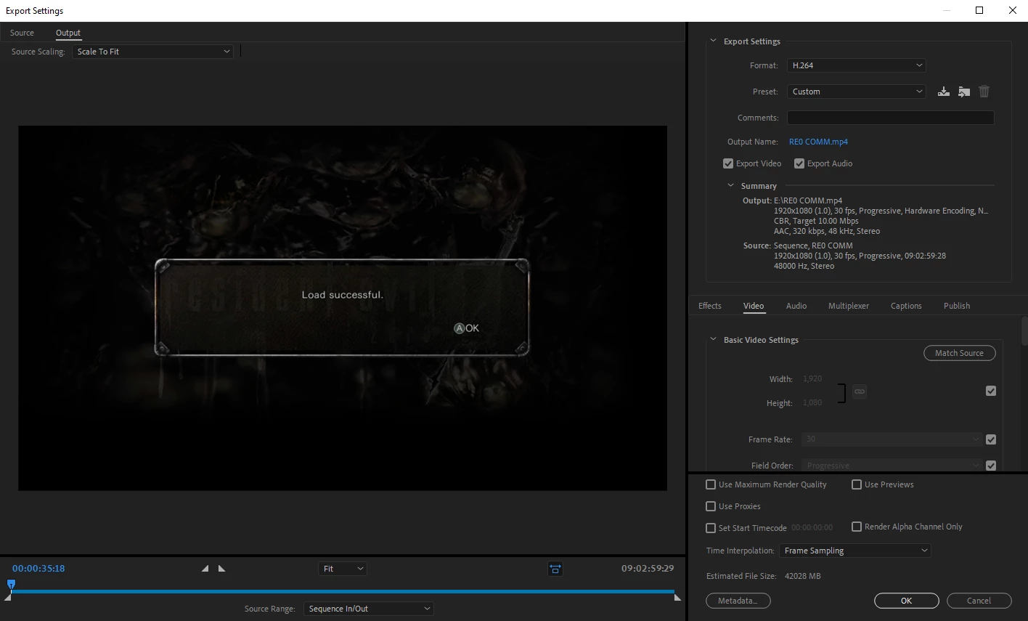Open the Time Interpolation dropdown
The width and height of the screenshot is (1028, 621).
(854, 551)
